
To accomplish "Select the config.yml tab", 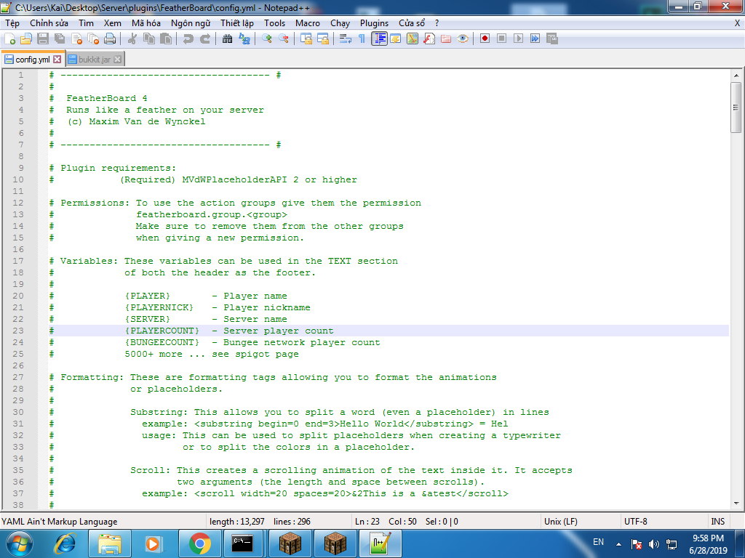I will (x=32, y=60).
